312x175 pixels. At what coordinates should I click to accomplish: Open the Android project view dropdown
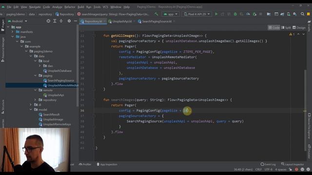tap(18, 21)
